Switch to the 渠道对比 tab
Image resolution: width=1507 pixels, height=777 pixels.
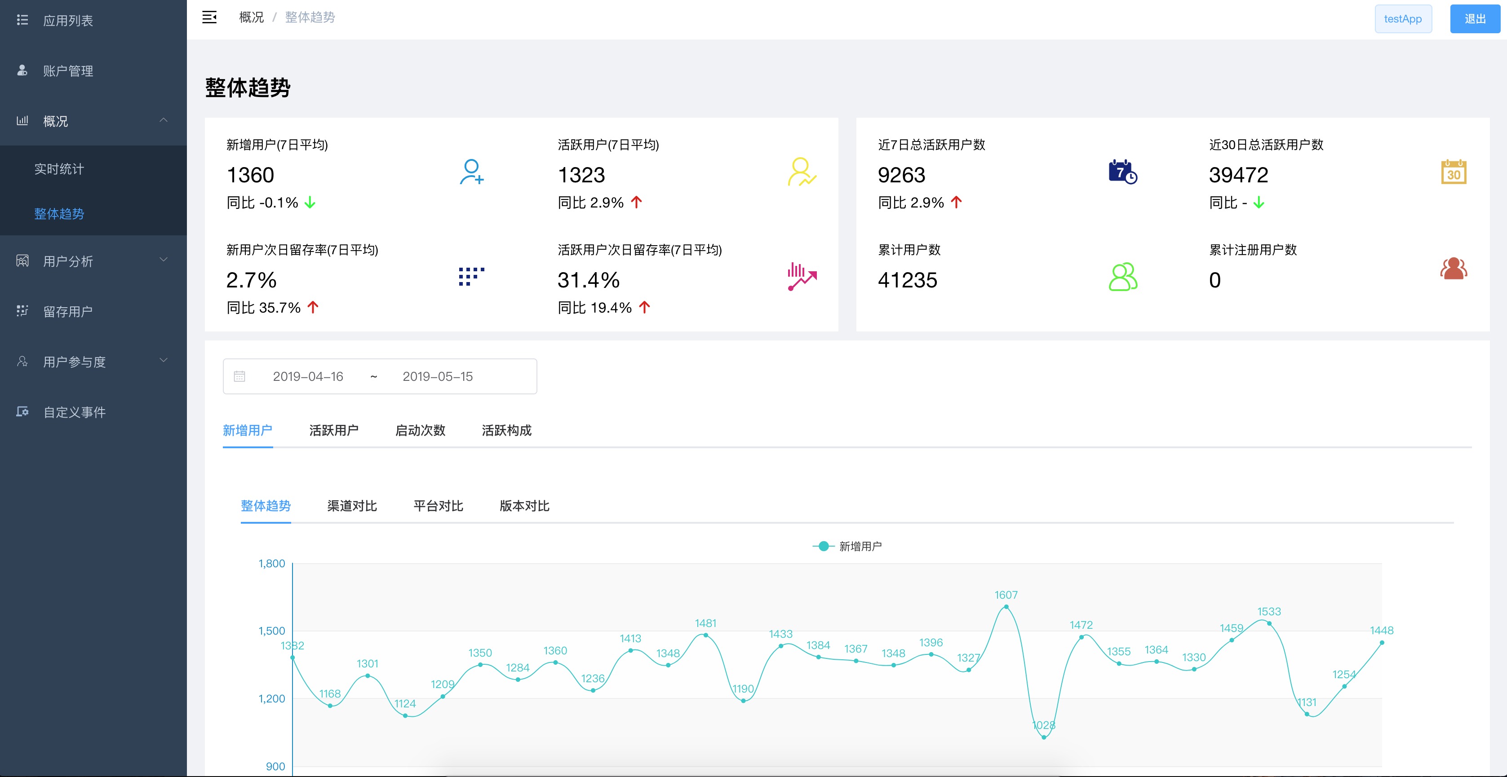tap(352, 506)
